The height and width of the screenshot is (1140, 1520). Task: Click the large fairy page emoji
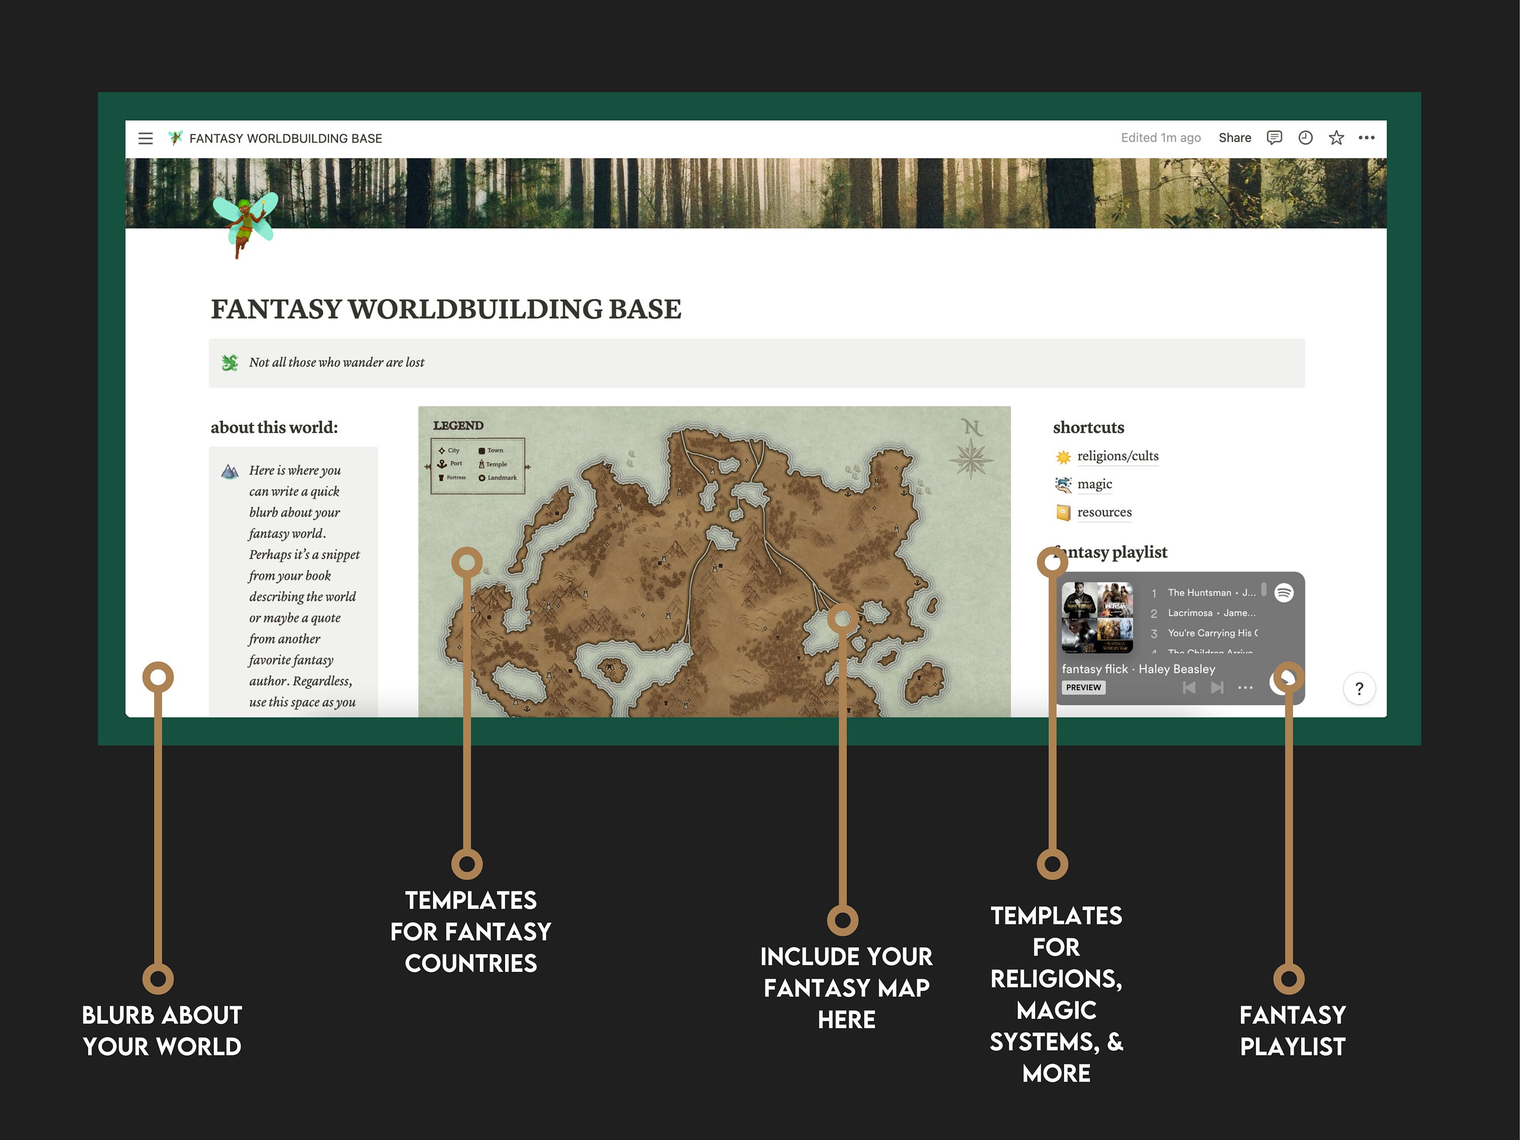pos(245,224)
